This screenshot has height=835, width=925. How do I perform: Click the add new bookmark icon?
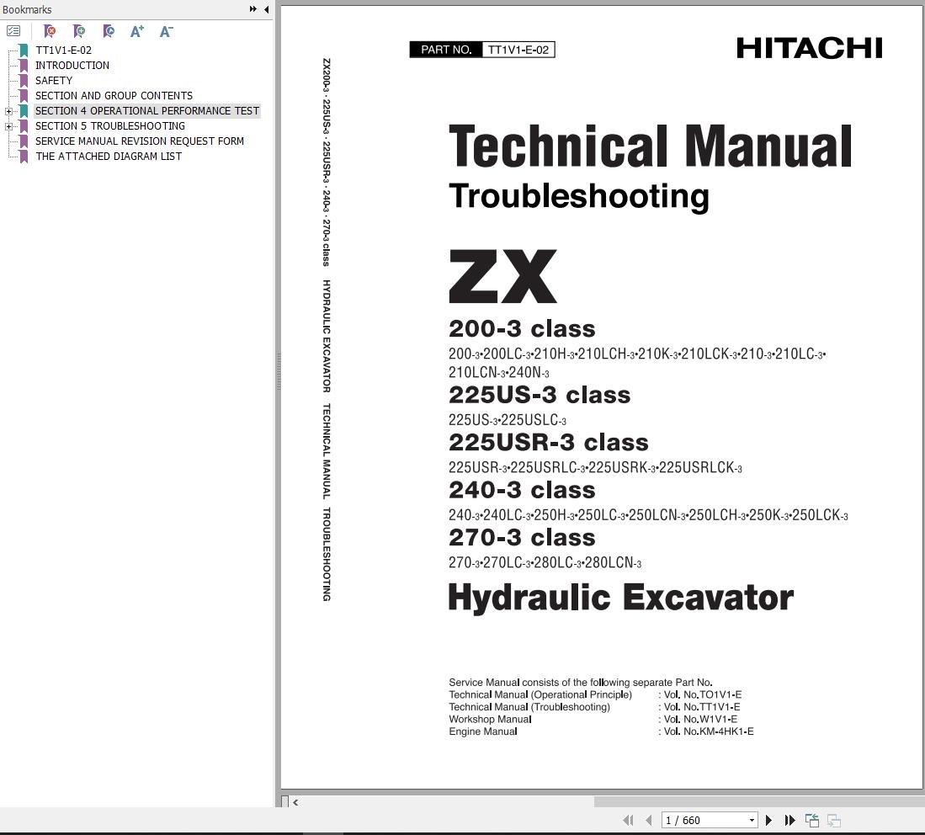78,30
